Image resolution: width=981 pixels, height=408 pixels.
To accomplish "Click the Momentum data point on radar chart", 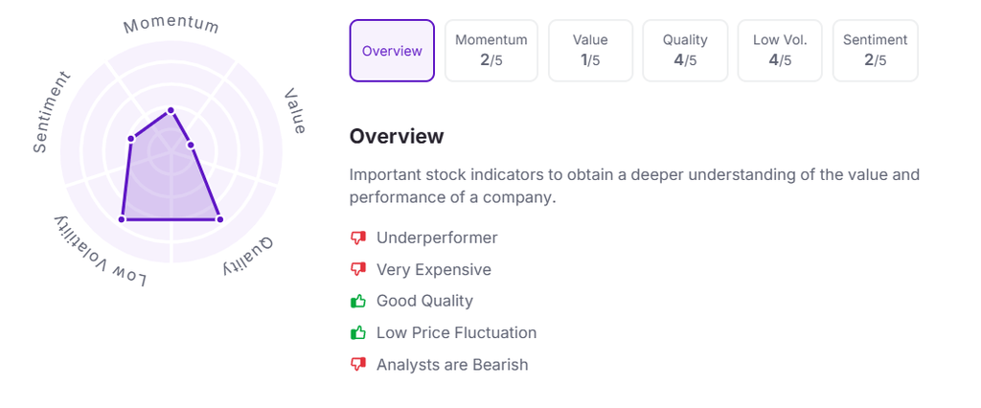I will tap(171, 110).
